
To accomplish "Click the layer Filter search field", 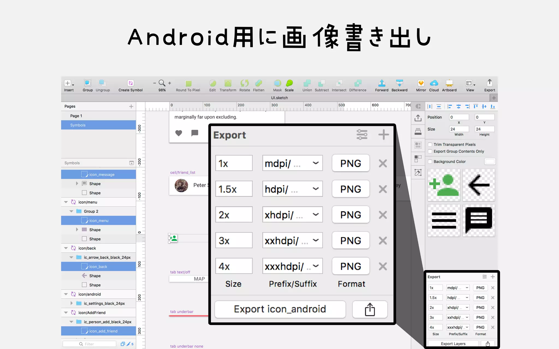I will click(89, 344).
